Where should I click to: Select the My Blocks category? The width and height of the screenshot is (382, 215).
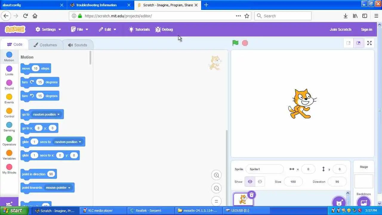click(x=9, y=169)
